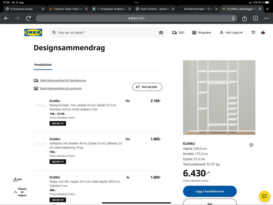Viewport: 273px width, 205px height.
Task: Switch to 1. Создавай информа tab
Action: 111,9
